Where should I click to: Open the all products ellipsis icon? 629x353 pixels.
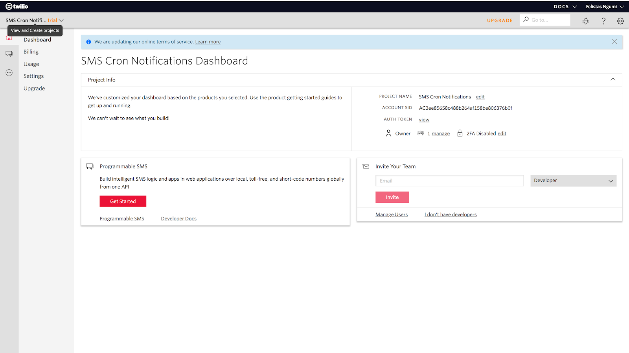[x=9, y=73]
